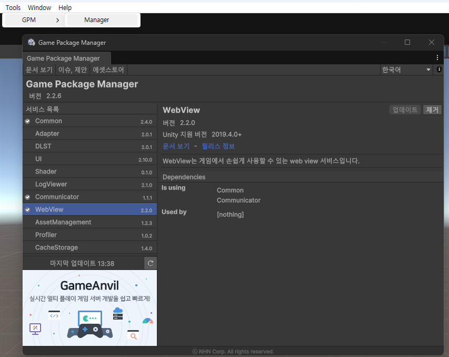The width and height of the screenshot is (449, 357).
Task: Click the [nothing] value under Used by
Action: pyautogui.click(x=230, y=215)
